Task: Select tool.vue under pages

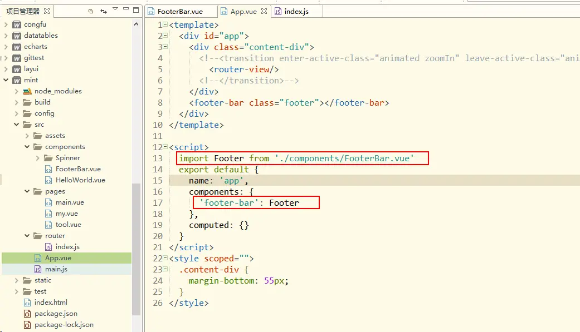Action: pos(68,225)
